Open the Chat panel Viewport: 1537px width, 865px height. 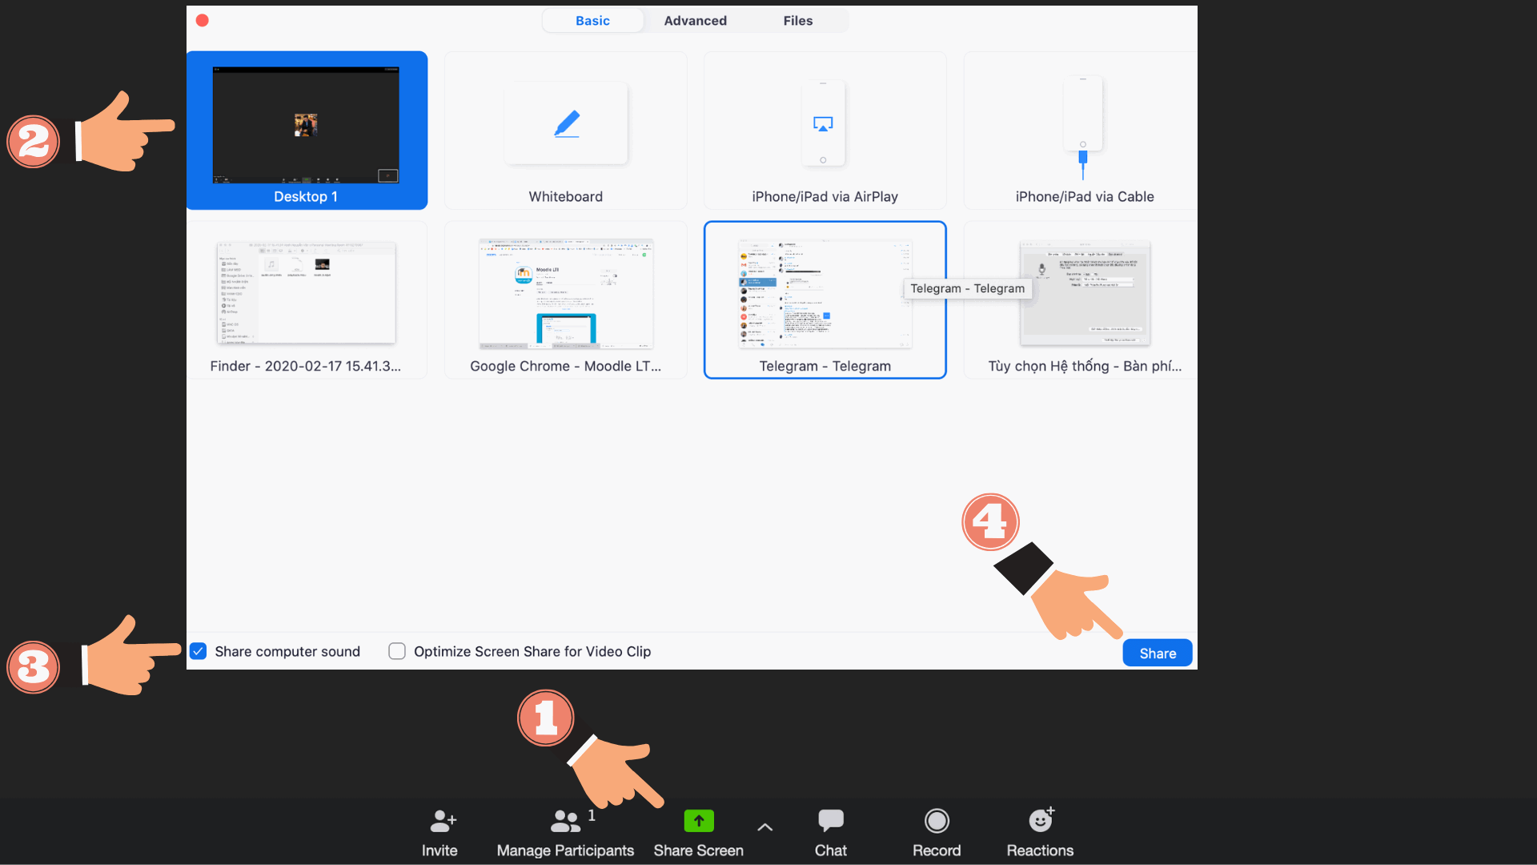pos(831,833)
